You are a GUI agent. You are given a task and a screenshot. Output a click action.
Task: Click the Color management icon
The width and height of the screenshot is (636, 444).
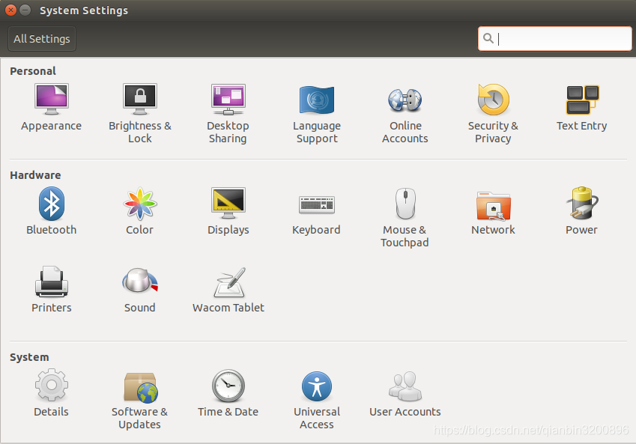[x=139, y=211]
